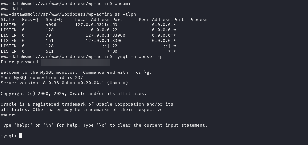
Task: Click the blurred password field after Enter password
Action: coord(76,62)
